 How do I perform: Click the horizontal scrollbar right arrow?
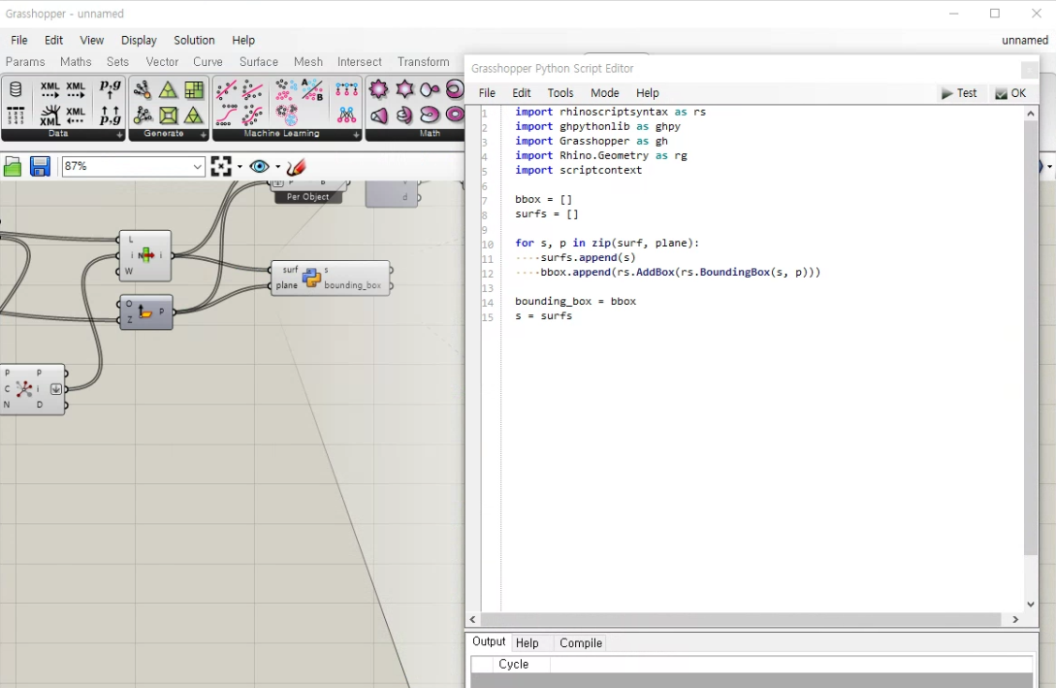pos(1015,619)
